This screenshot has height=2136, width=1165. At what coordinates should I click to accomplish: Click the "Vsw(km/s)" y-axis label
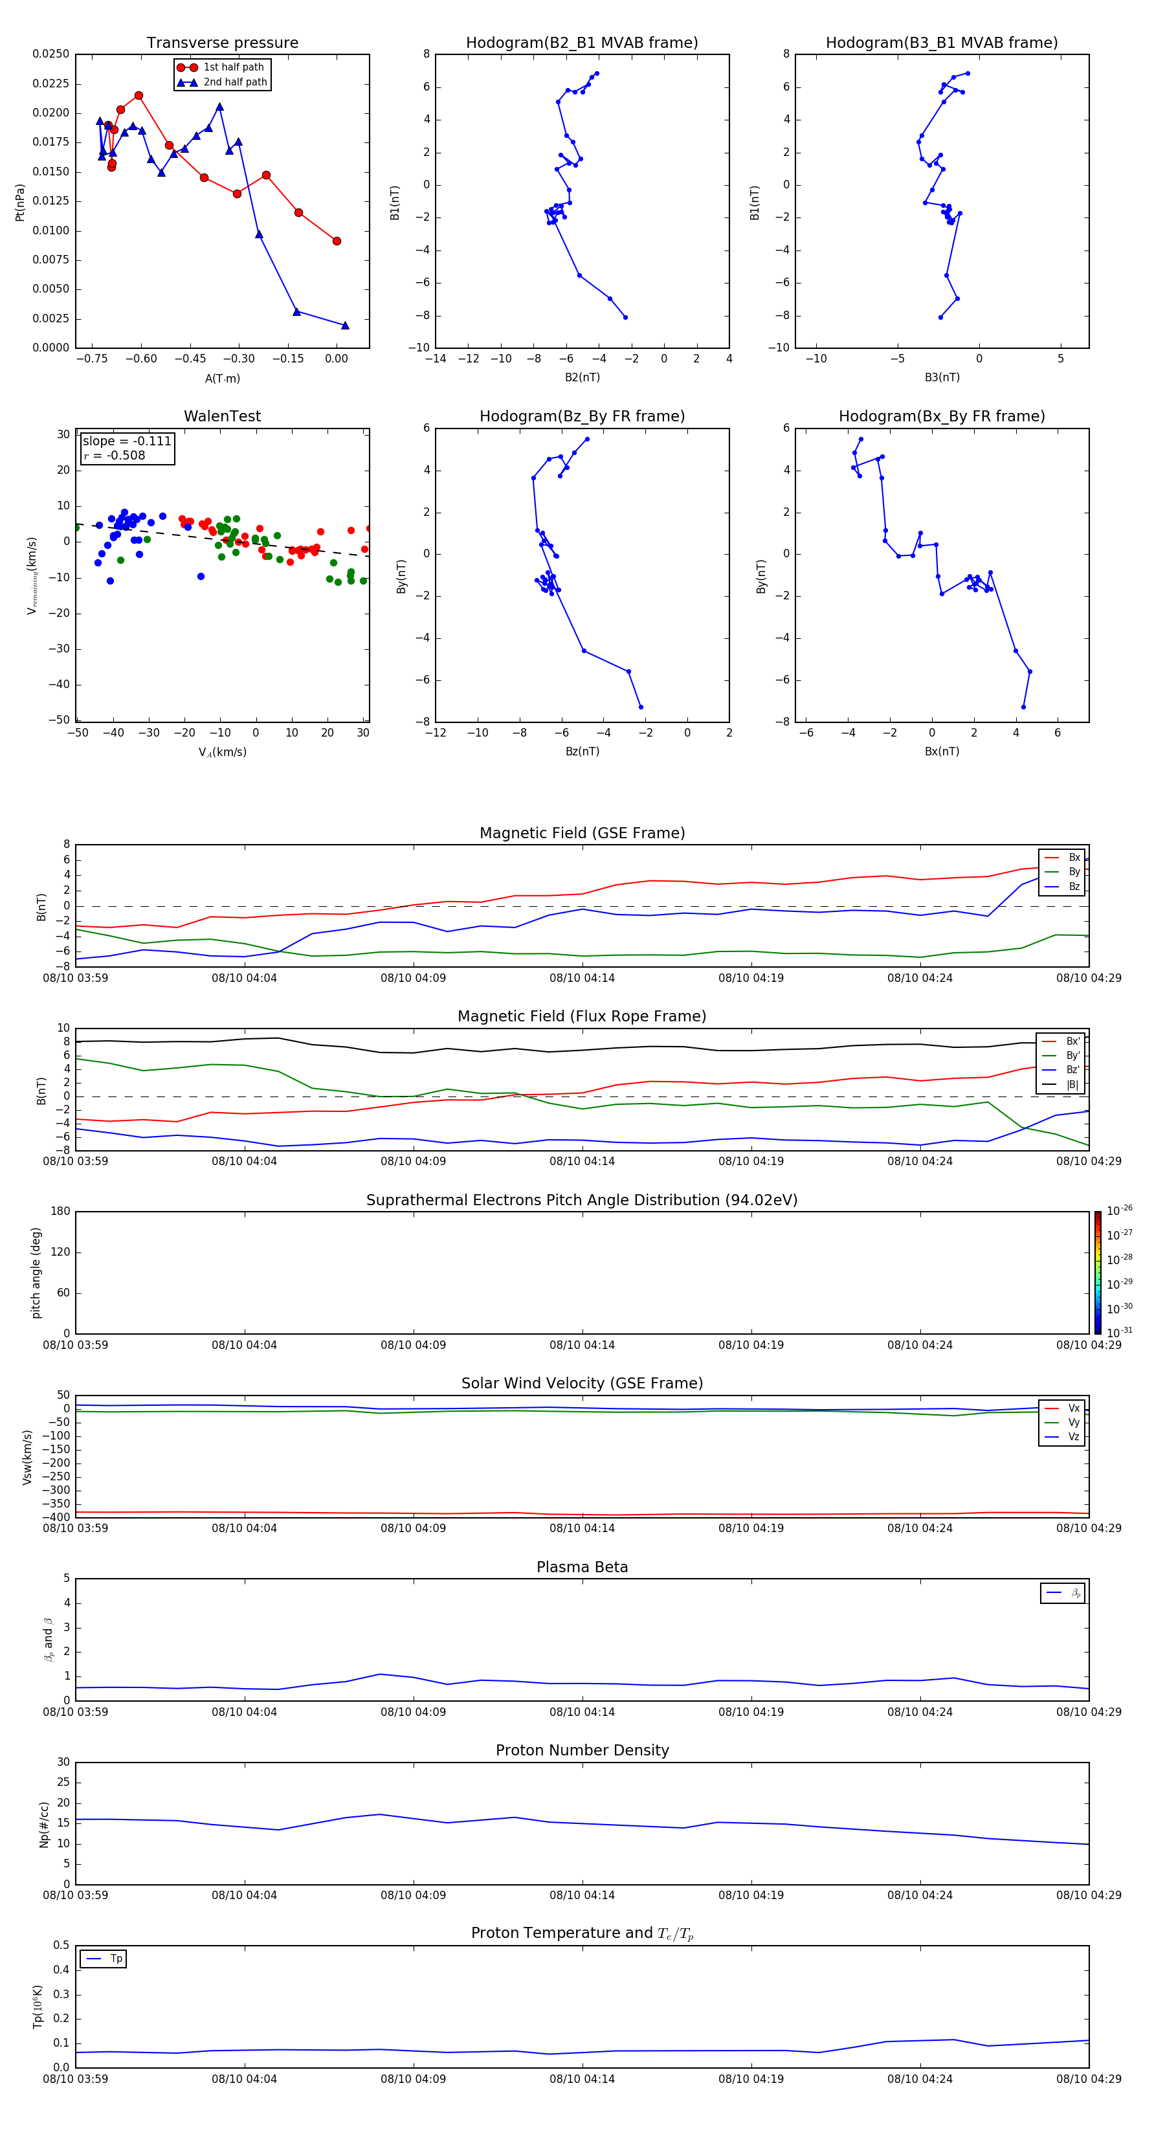27,1457
